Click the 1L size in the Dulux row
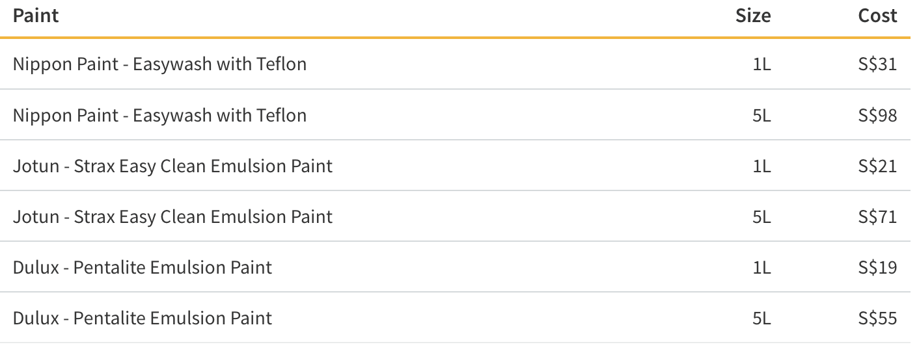Screen dimensions: 919x351 click(x=761, y=267)
